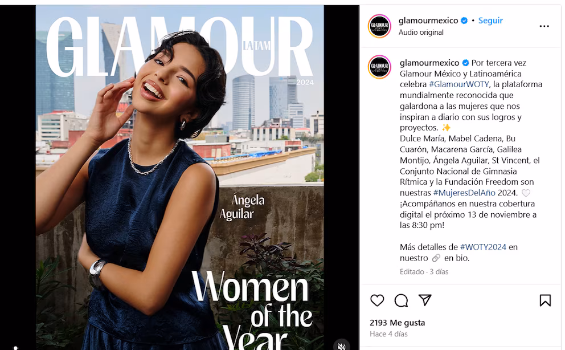Save the post with the bookmark icon
Image resolution: width=565 pixels, height=350 pixels.
pos(545,300)
